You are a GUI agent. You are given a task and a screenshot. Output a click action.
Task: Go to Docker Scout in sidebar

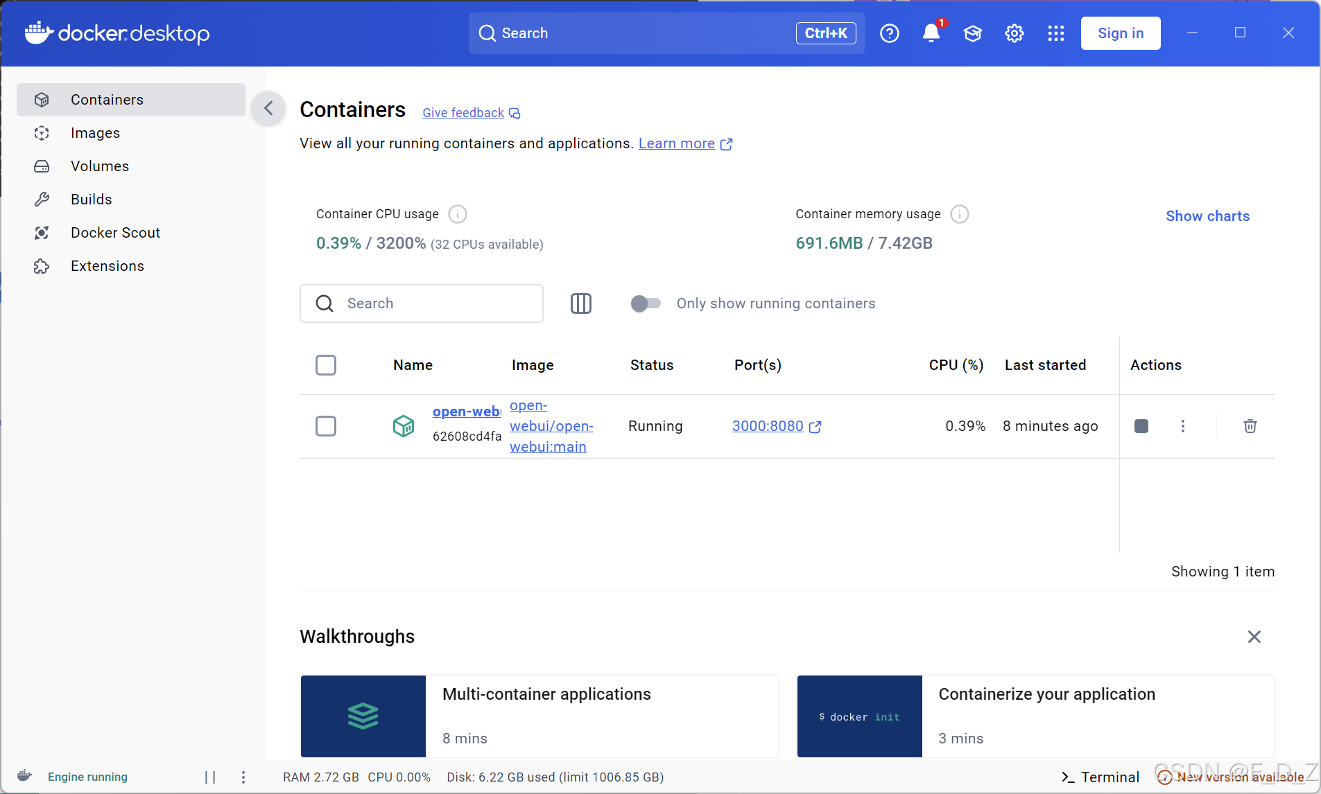(x=131, y=233)
